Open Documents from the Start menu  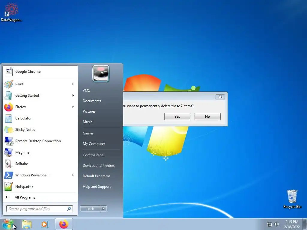92,101
